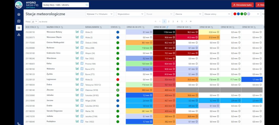
Task: Click the 119,4 mm precipitation cell
Action: [164, 32]
